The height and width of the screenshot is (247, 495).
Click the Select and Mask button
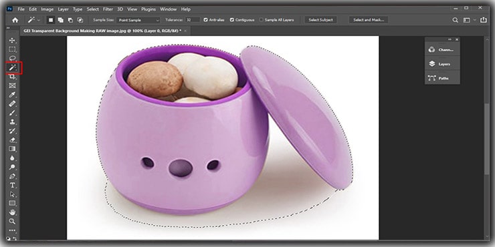click(x=369, y=20)
